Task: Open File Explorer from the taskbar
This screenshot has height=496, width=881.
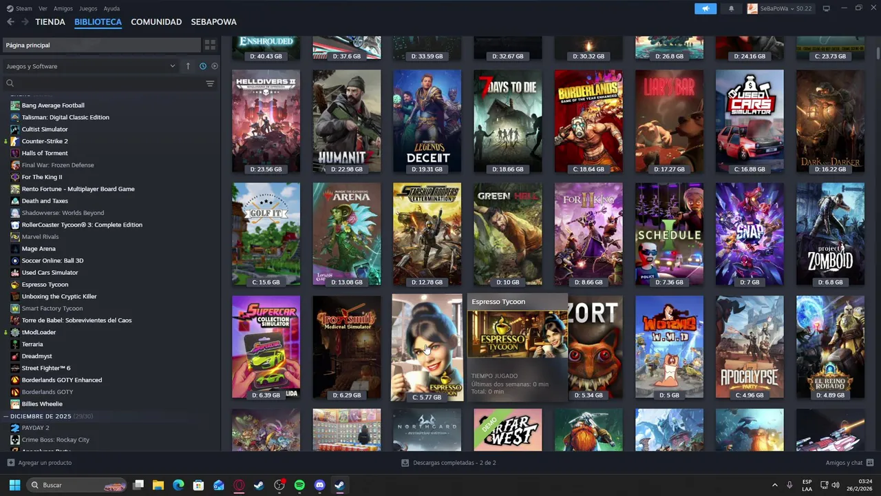Action: 158,485
